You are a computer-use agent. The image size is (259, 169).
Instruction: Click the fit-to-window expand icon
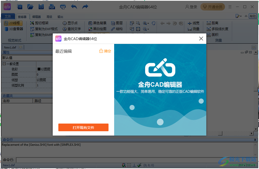click(x=138, y=29)
